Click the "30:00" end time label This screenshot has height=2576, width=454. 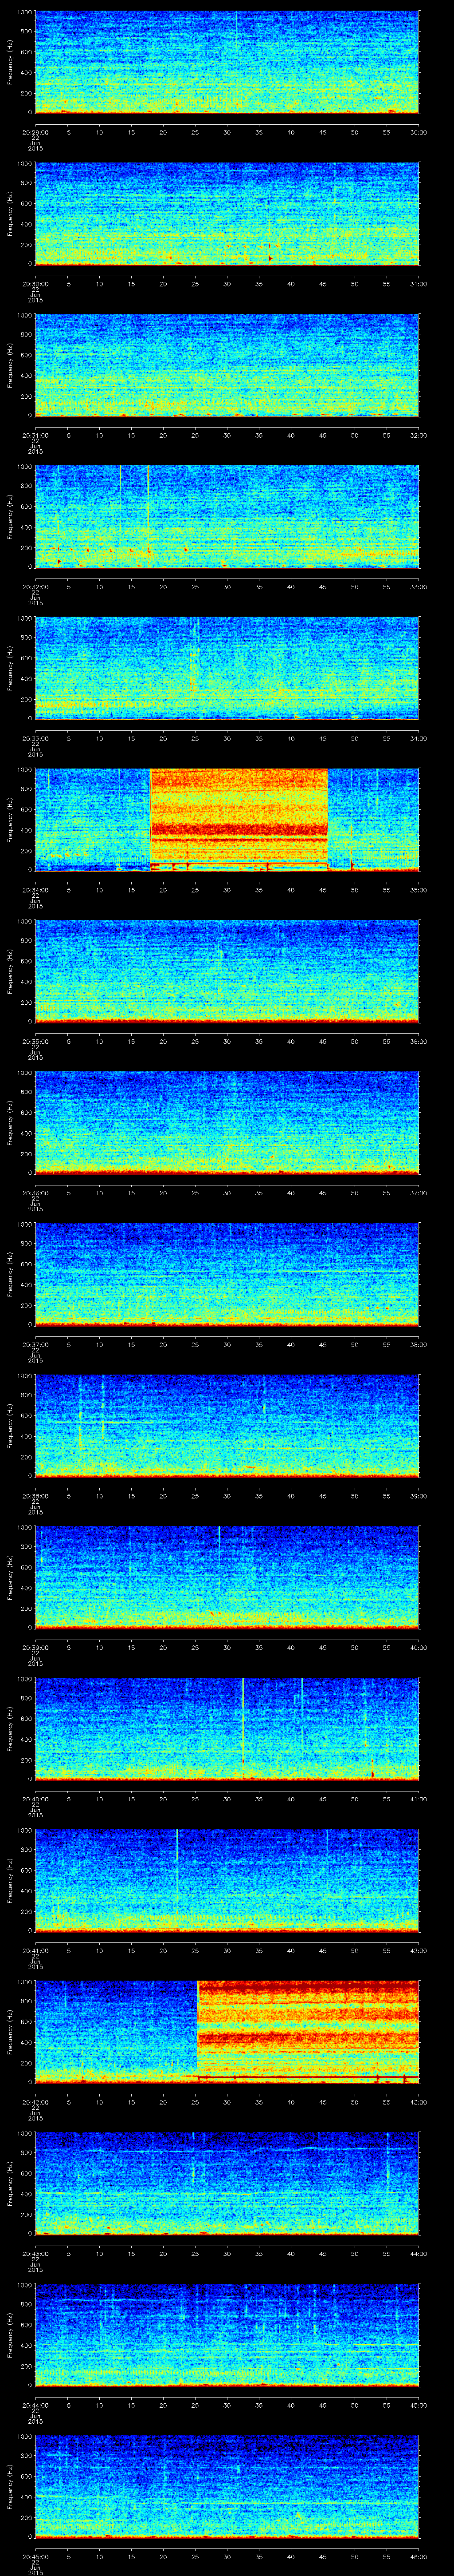point(419,132)
